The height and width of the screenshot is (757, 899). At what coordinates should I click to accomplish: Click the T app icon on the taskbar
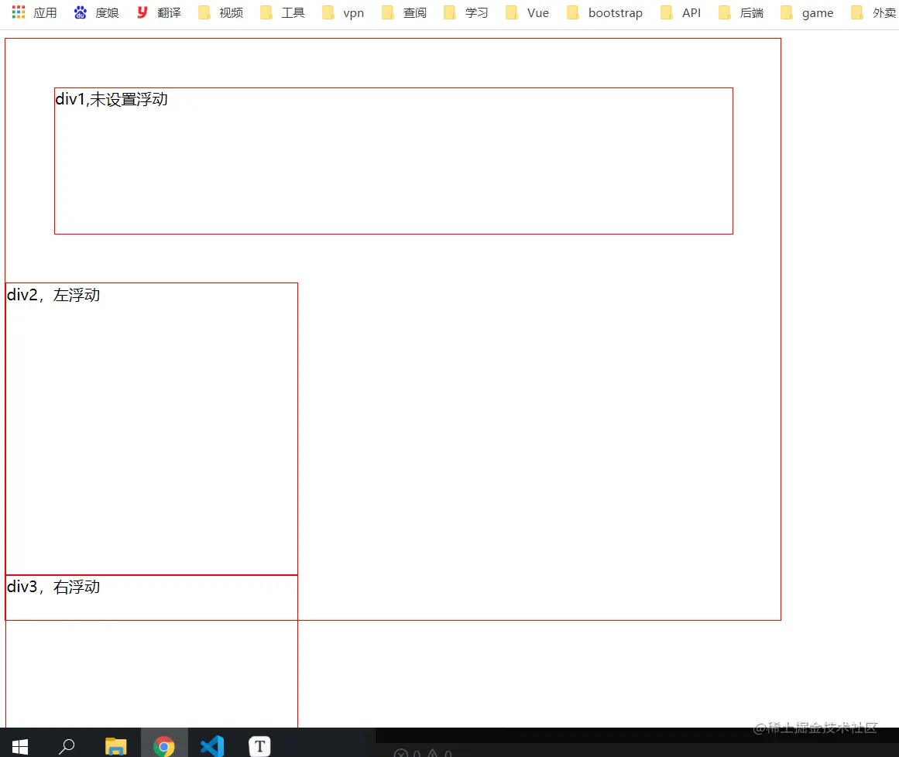[x=259, y=744]
